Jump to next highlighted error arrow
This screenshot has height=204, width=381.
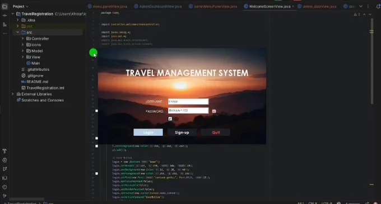(x=370, y=15)
